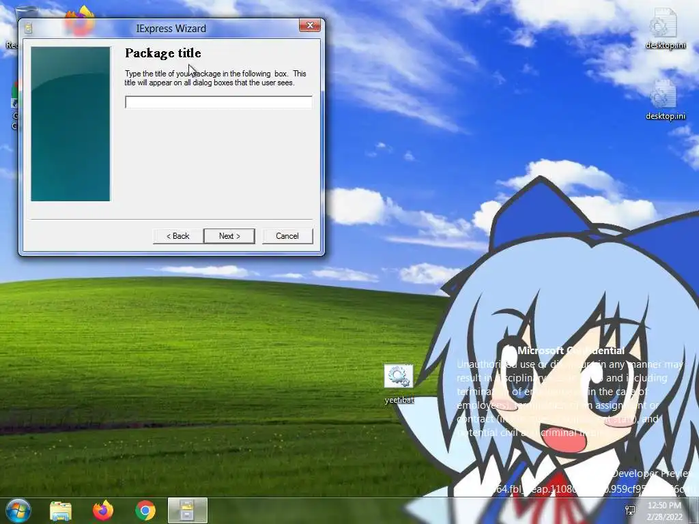Select the yeet.bat desktop file
The image size is (699, 524).
pos(399,384)
